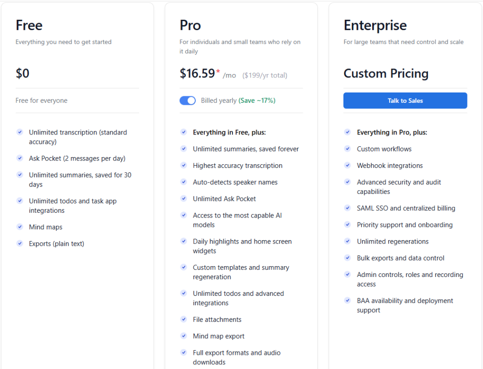
Task: Click checkmark icon beside Mind maps
Action: click(20, 227)
